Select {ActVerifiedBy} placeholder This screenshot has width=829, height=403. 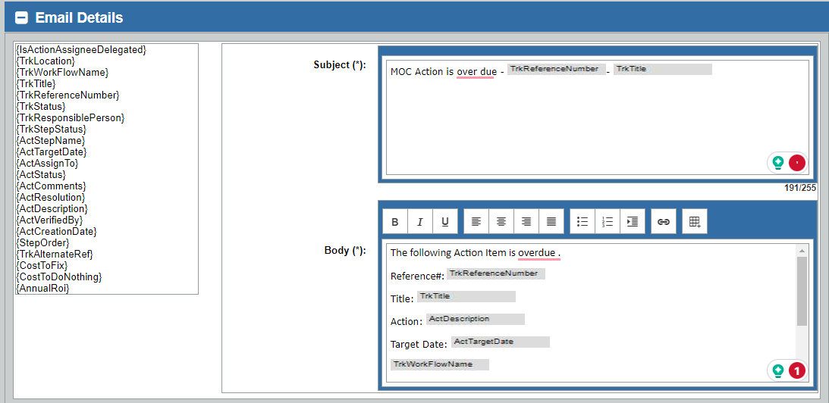[x=50, y=220]
